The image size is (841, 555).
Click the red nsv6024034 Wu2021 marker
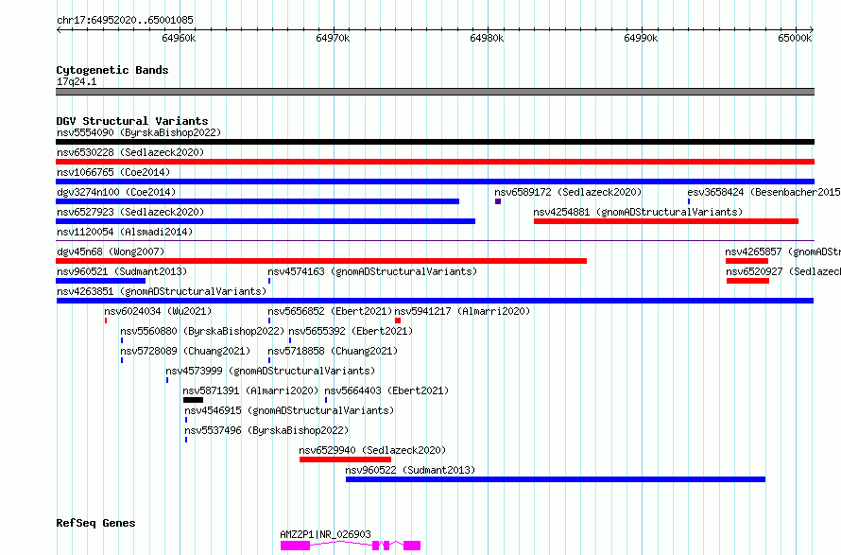(x=106, y=321)
